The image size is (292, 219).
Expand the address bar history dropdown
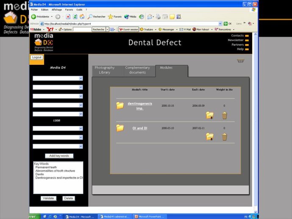click(220, 24)
